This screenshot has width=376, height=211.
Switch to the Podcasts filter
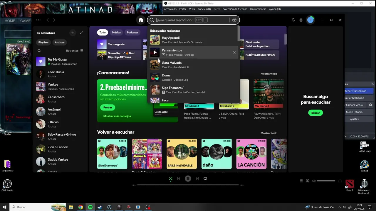coord(132,33)
